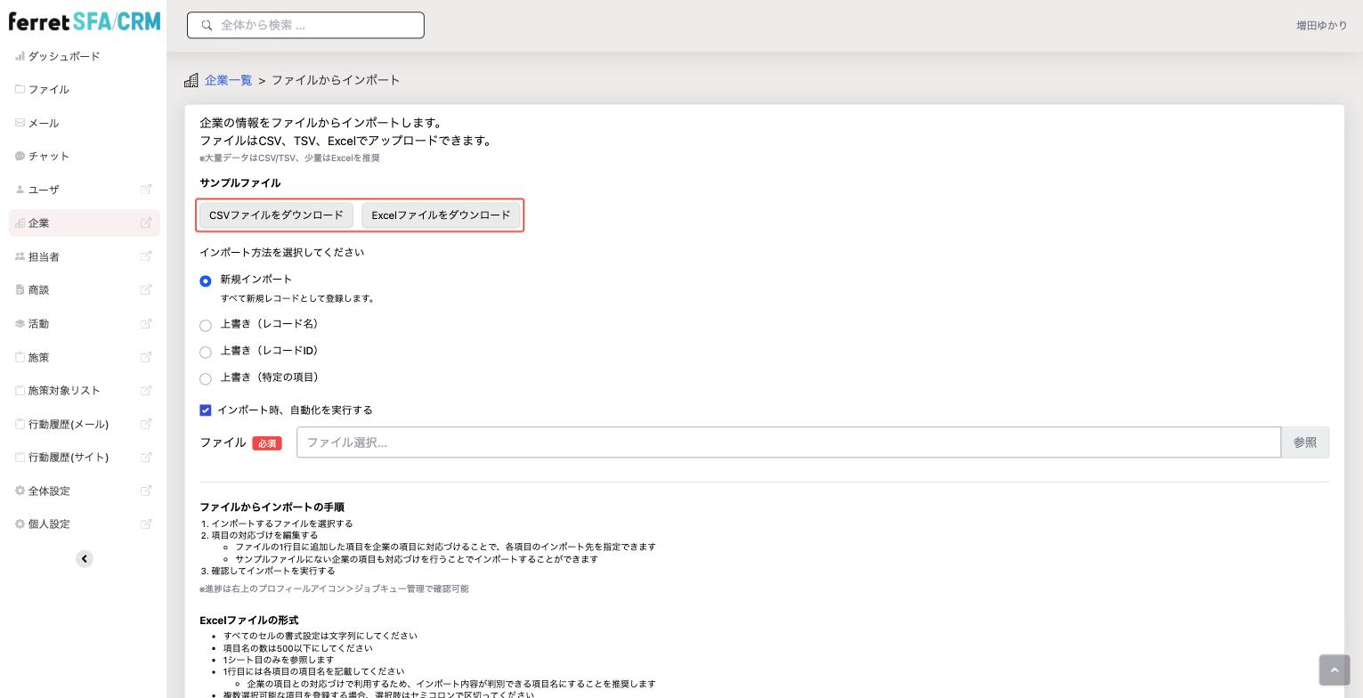Click the external-link icon beside 企業
The width and height of the screenshot is (1363, 698).
click(146, 223)
